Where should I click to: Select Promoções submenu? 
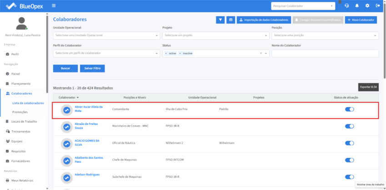tap(20, 112)
